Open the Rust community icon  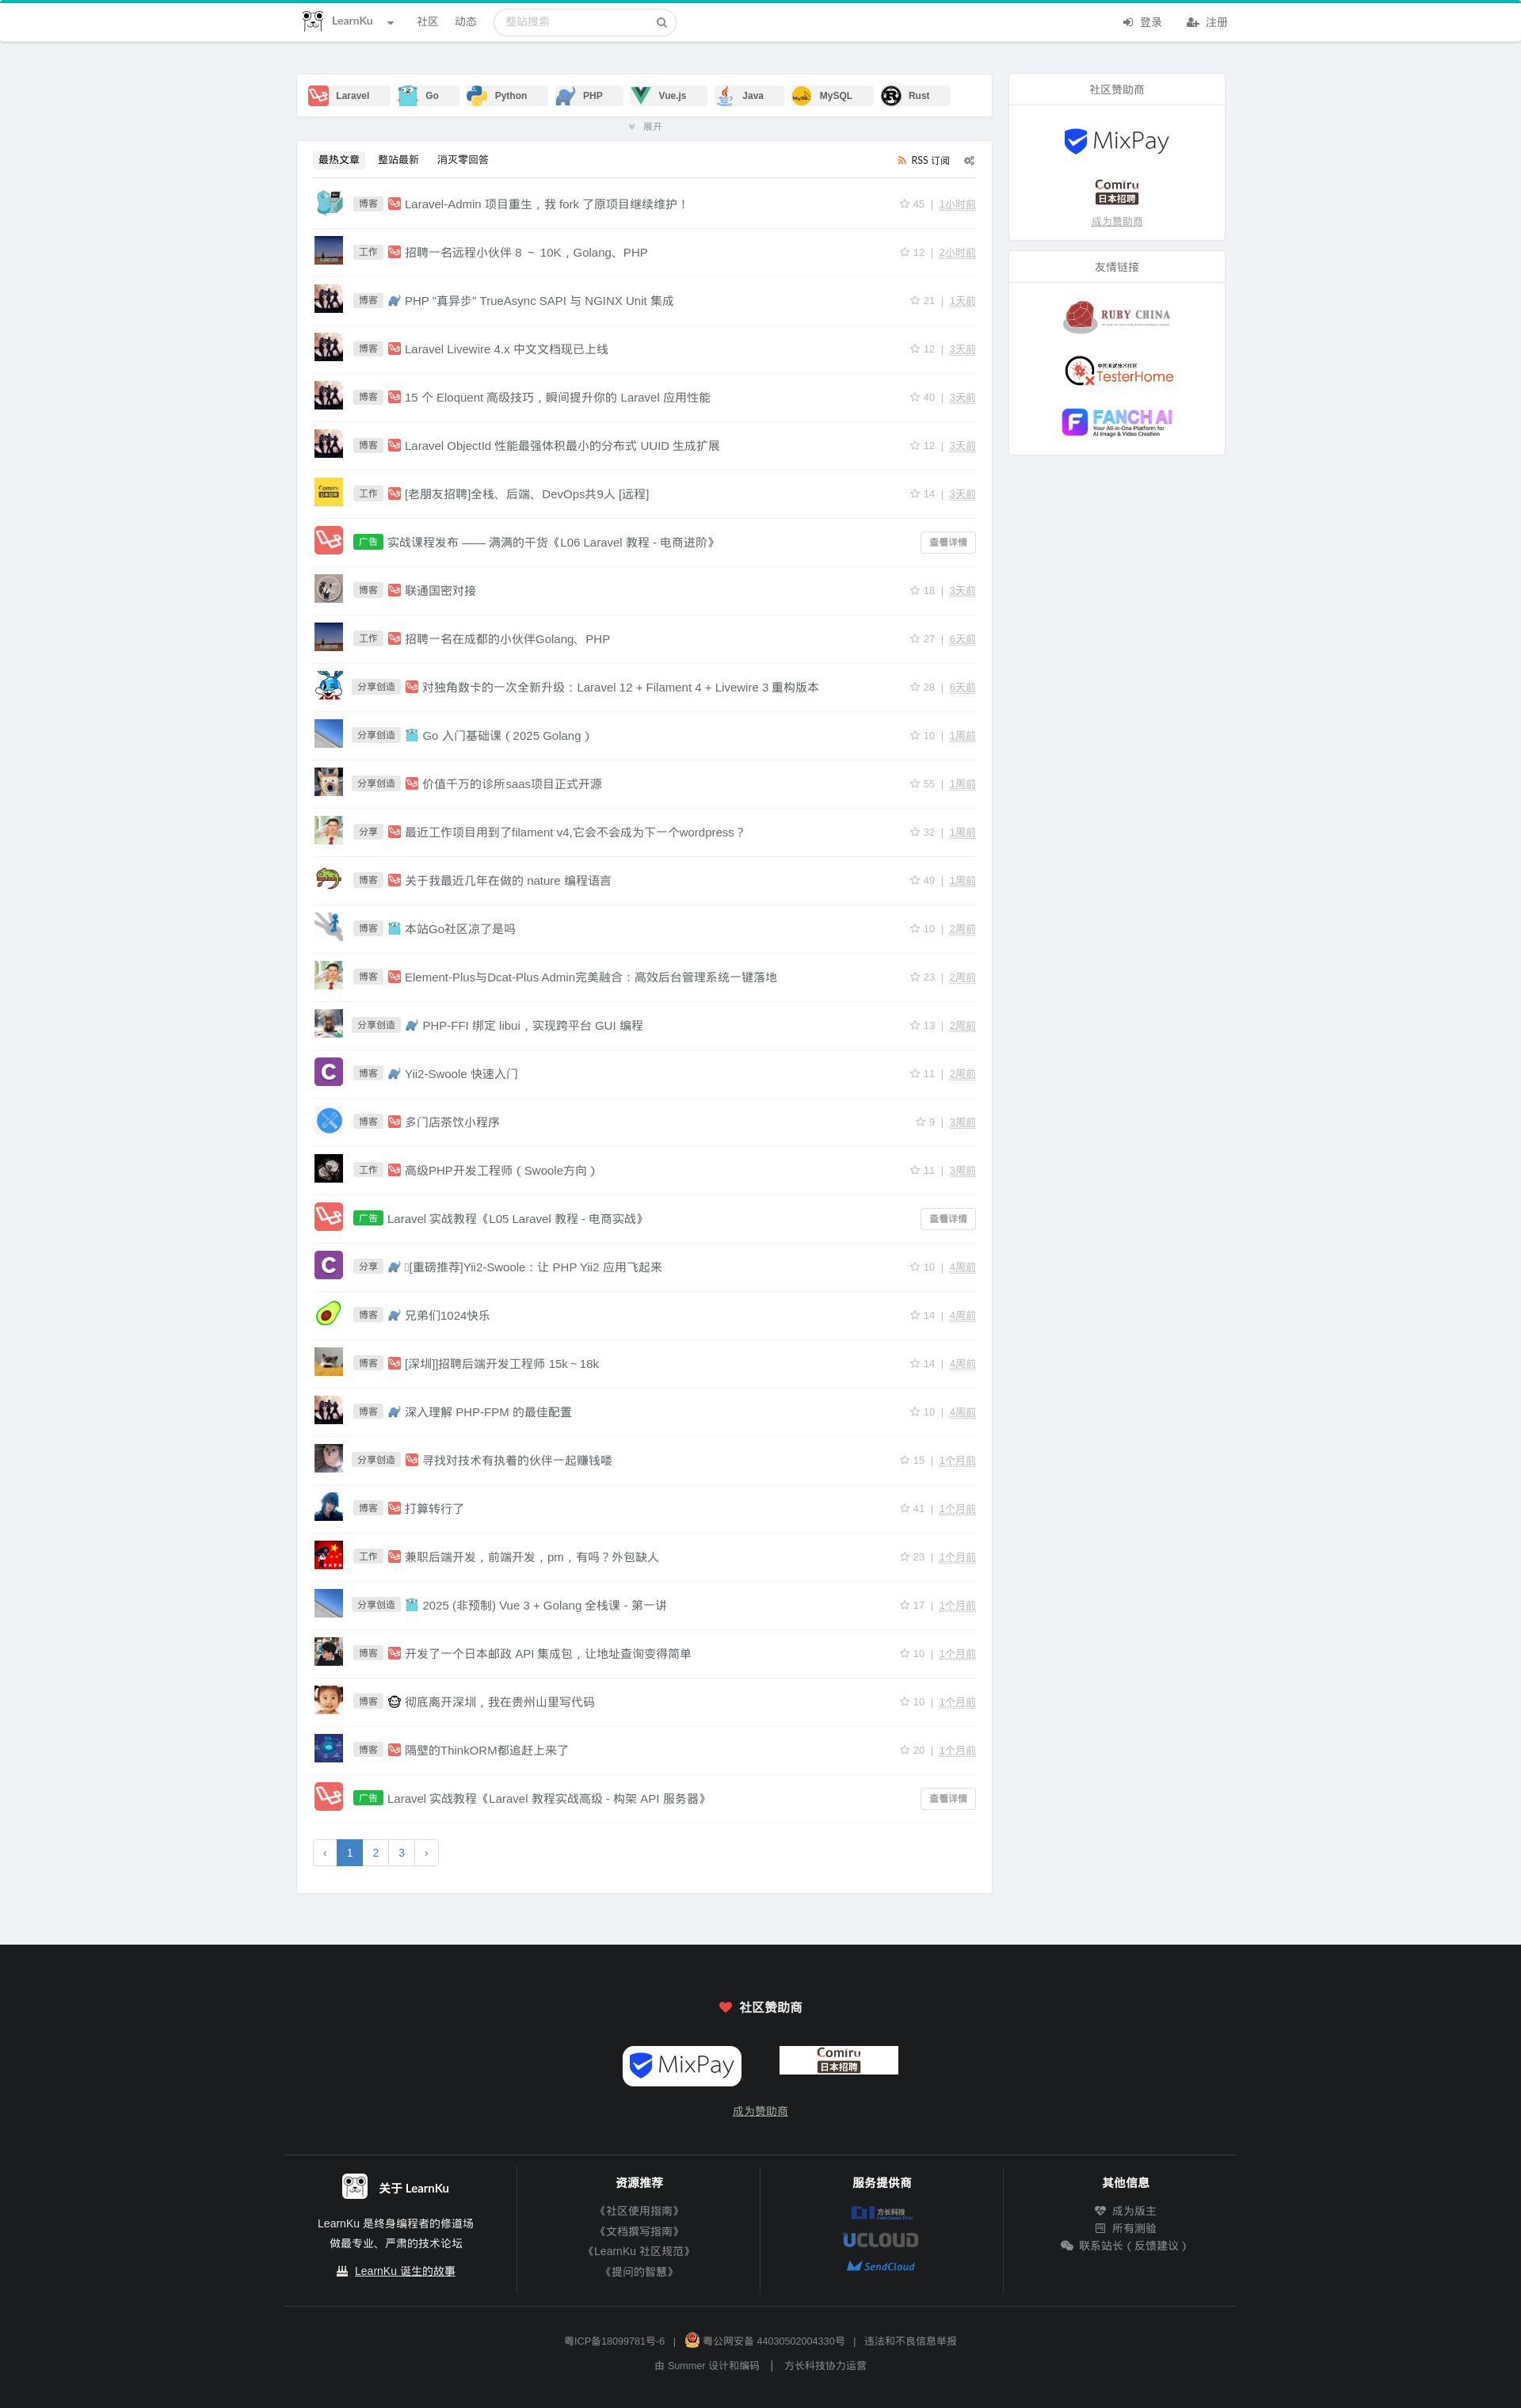coord(891,96)
